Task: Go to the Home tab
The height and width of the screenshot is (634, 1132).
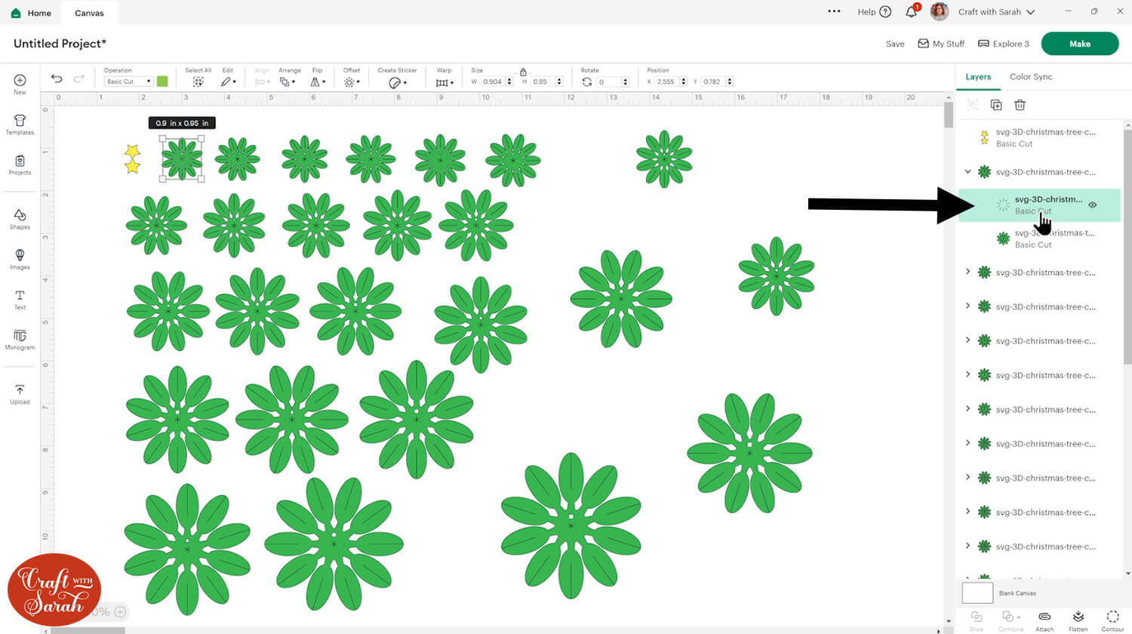Action: (32, 13)
